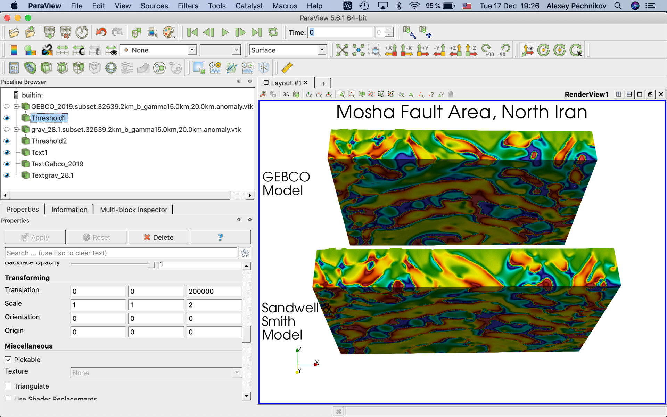Toggle visibility of Threshold1 layer
Viewport: 667px width, 417px height.
click(x=6, y=118)
